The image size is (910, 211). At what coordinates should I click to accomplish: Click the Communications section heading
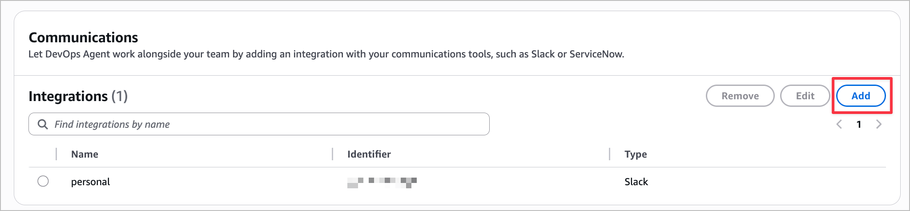(x=83, y=37)
